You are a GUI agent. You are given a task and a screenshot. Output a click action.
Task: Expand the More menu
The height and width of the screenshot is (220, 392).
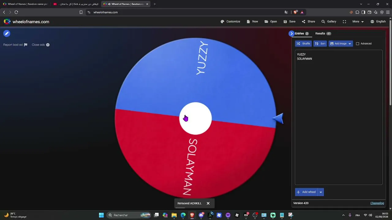tap(358, 22)
